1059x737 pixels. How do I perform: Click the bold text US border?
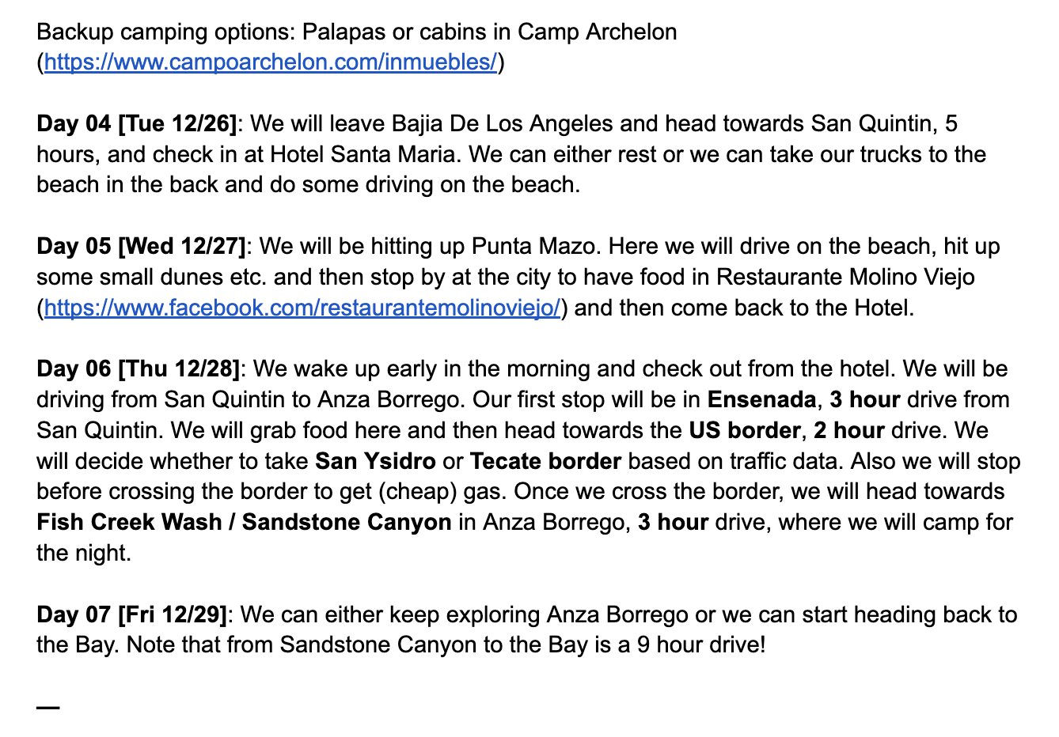[745, 431]
